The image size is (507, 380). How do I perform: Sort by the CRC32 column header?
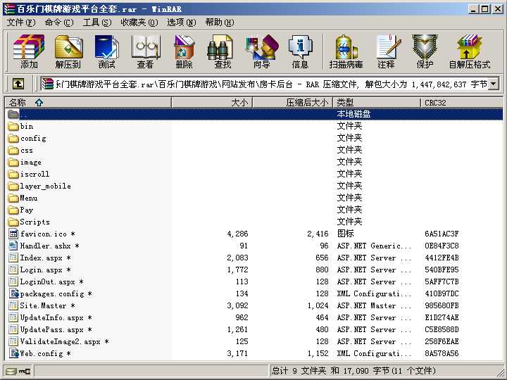[x=462, y=103]
